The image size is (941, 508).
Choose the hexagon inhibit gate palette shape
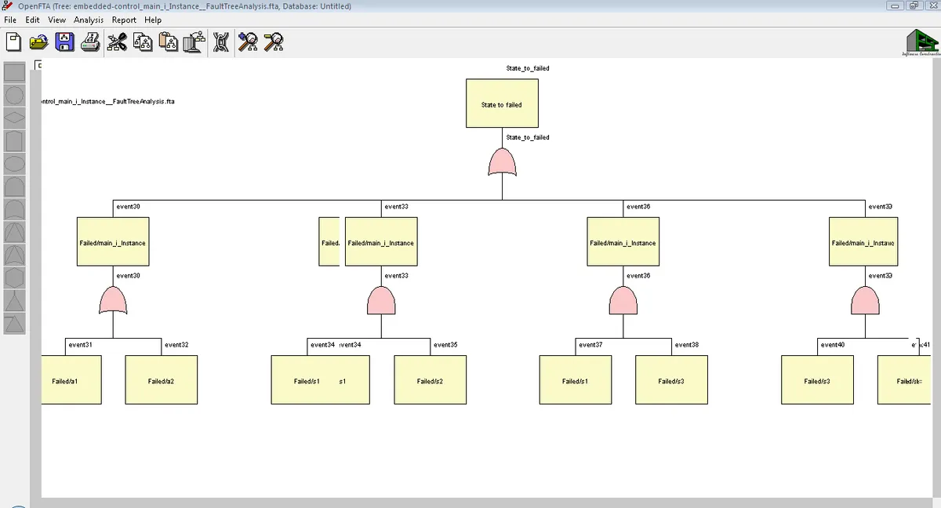[x=16, y=278]
